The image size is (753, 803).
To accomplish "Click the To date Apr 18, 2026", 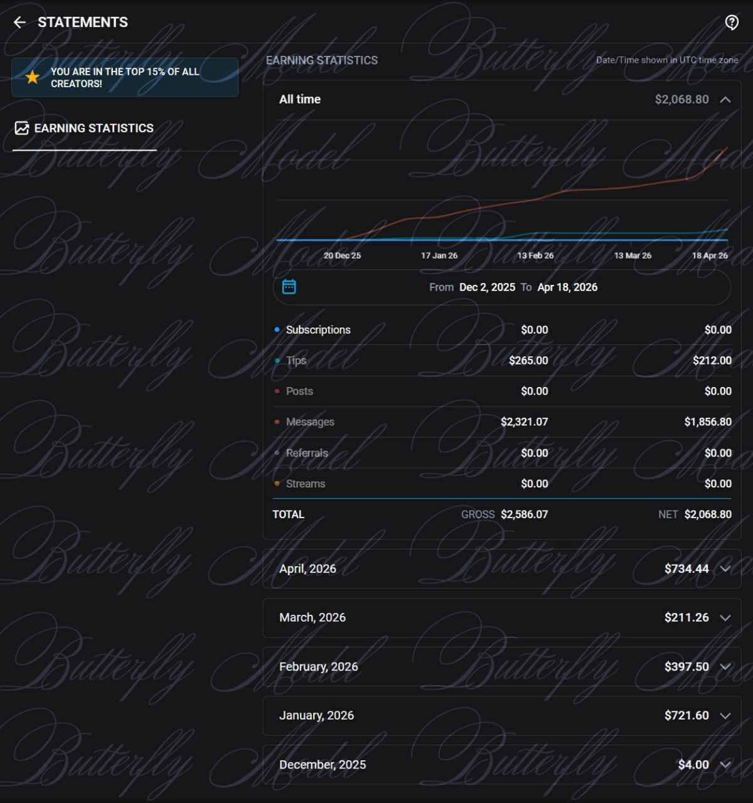I will [x=567, y=287].
